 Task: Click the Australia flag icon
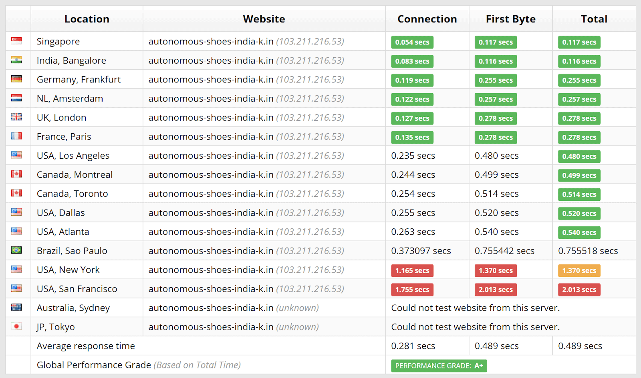16,307
